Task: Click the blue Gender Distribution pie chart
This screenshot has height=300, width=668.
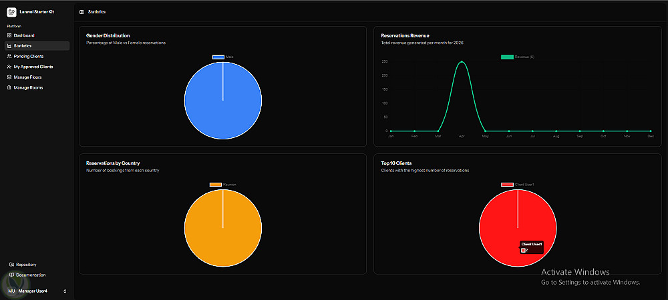Action: (223, 100)
